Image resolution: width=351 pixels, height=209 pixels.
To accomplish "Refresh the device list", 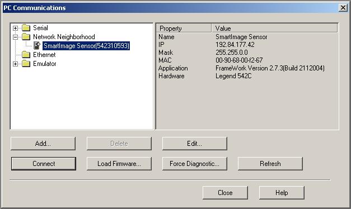I will (x=270, y=164).
